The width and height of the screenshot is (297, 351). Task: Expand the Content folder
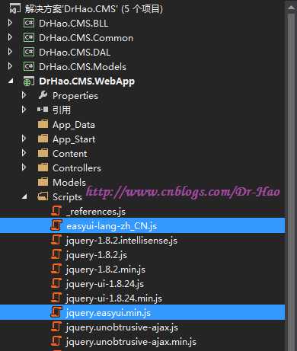[x=24, y=153]
